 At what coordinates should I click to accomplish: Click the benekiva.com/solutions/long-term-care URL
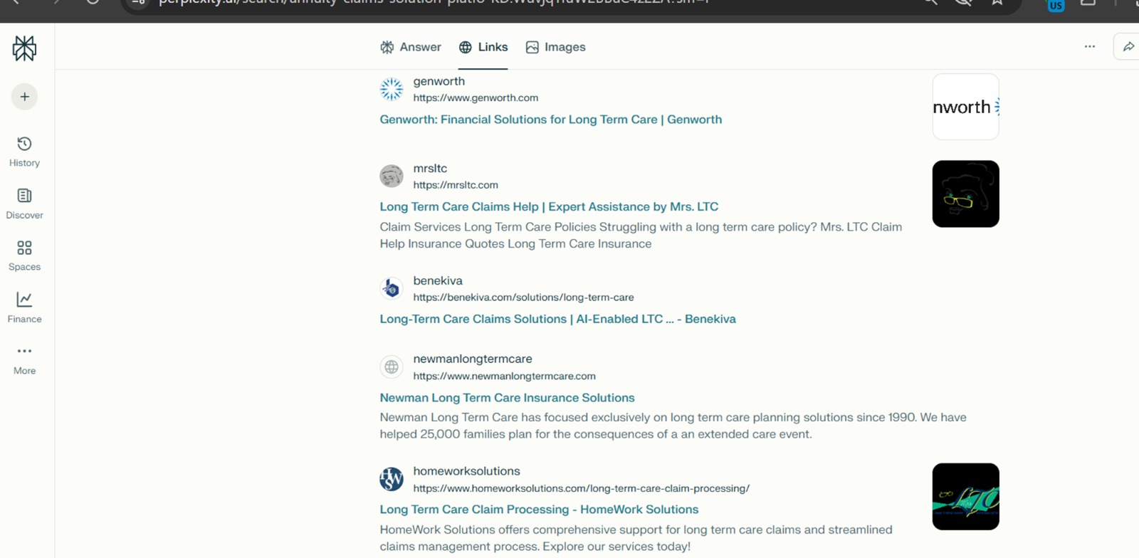(x=523, y=298)
